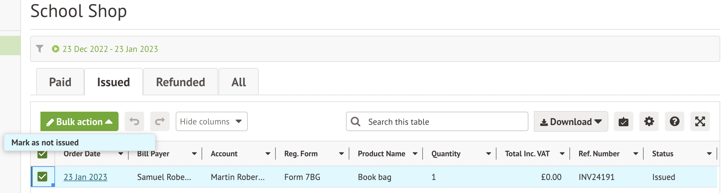Open table settings gear icon
This screenshot has height=193, width=726.
coord(649,121)
